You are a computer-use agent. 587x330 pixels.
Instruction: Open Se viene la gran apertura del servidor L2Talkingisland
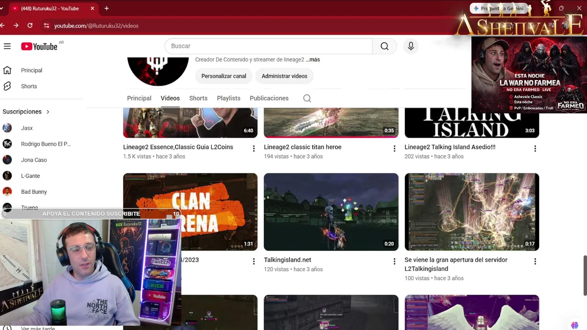(456, 264)
